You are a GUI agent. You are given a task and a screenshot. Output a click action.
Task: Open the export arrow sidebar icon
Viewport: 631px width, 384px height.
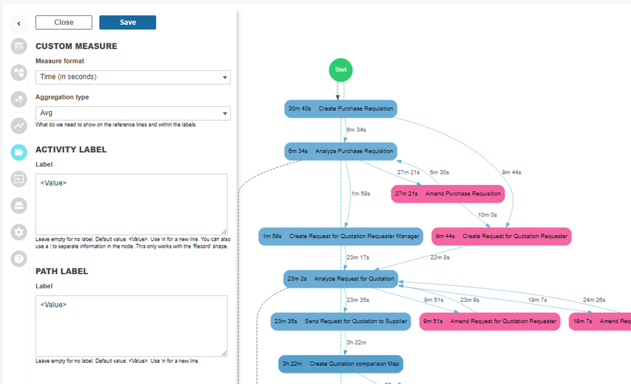[19, 178]
